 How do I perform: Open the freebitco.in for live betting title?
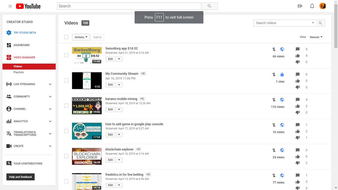point(124,175)
